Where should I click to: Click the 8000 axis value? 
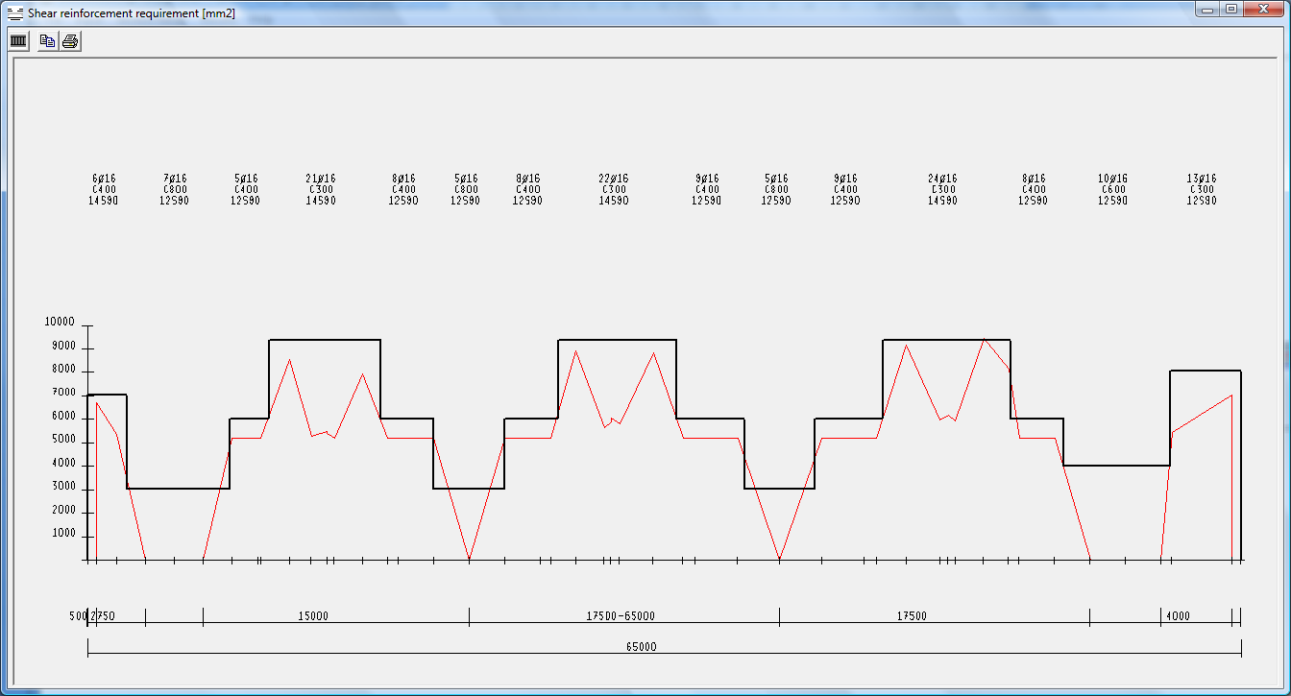[x=62, y=369]
